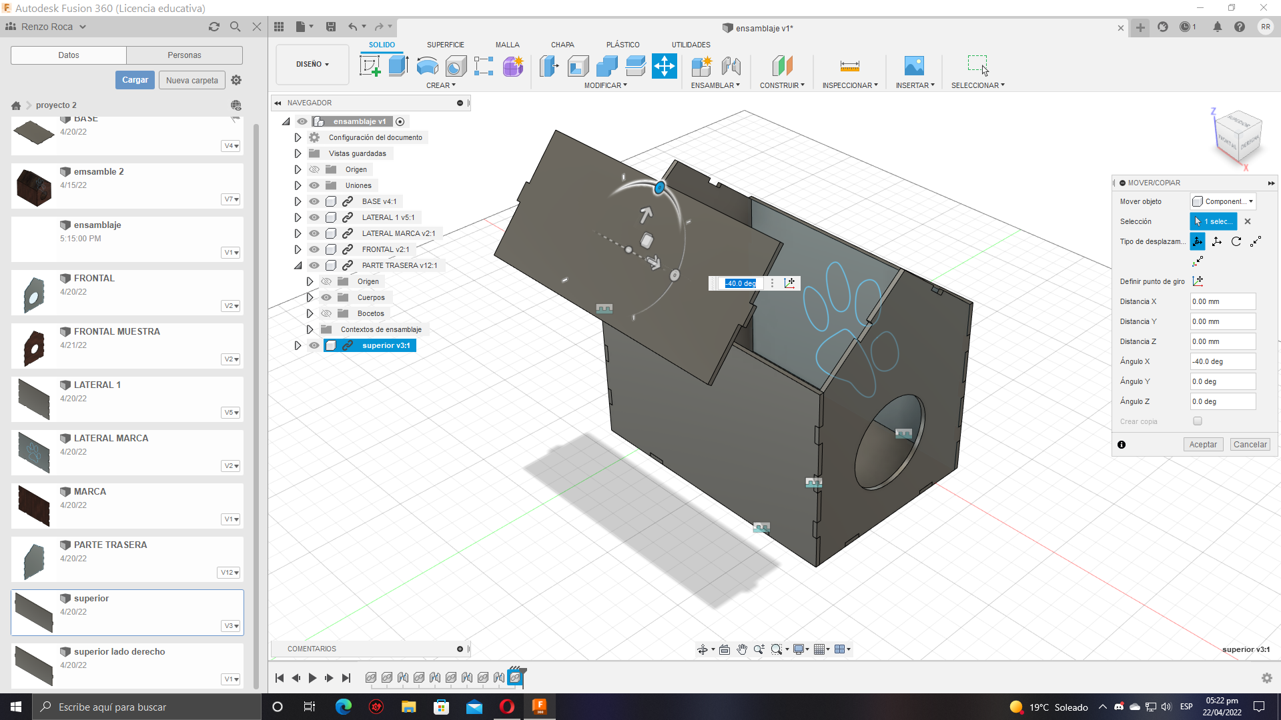Screen dimensions: 1281x720
Task: Activate the ensamblaje v1 radio button
Action: 400,121
